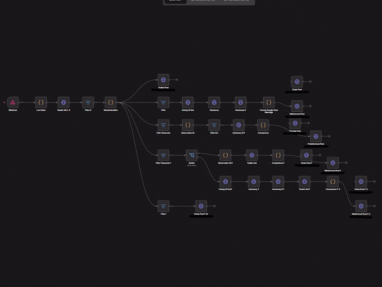Select the Chats Post F U node
382x287 pixels.
tap(361, 182)
